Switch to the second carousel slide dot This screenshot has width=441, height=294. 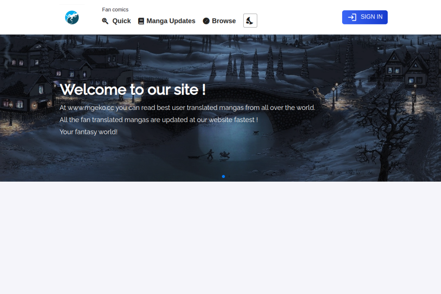point(229,176)
